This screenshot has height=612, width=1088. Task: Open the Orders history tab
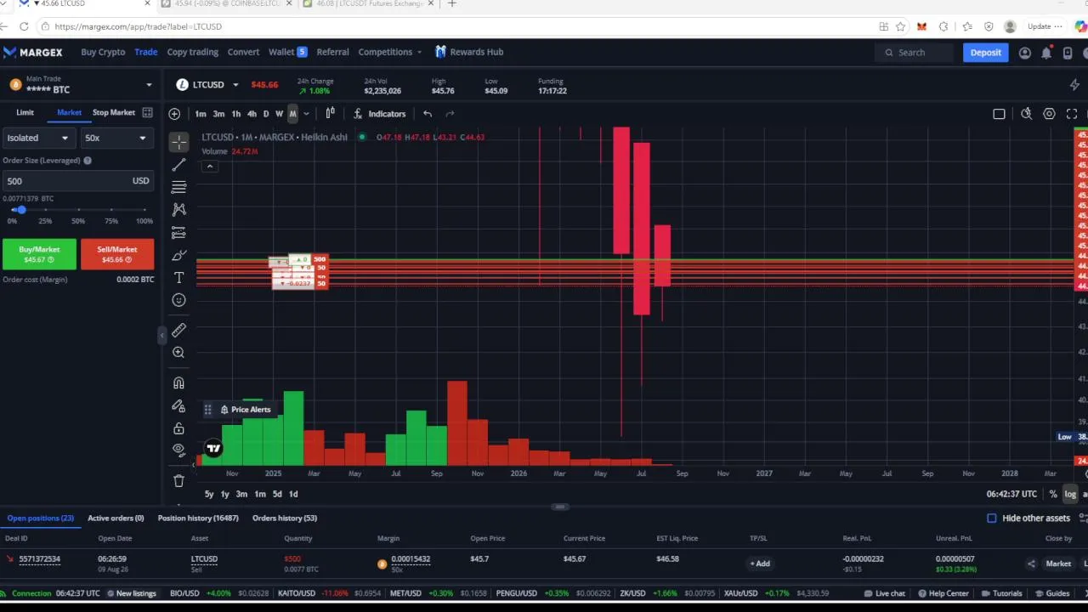coord(285,518)
